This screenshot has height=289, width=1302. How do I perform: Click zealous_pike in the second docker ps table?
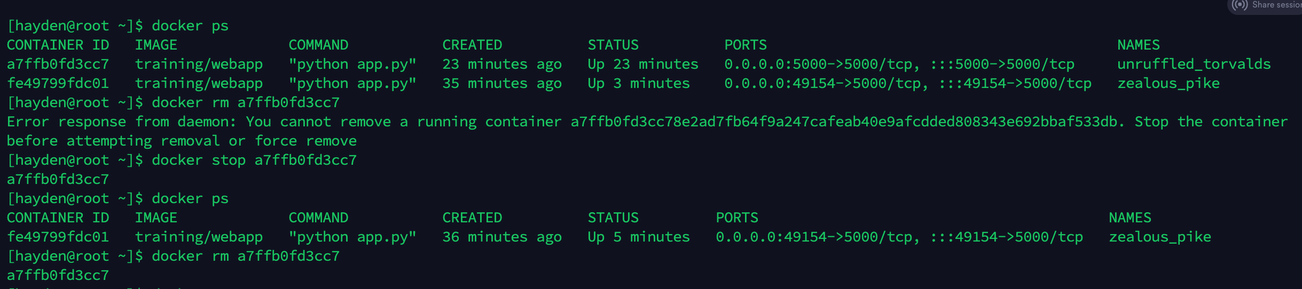click(1159, 237)
